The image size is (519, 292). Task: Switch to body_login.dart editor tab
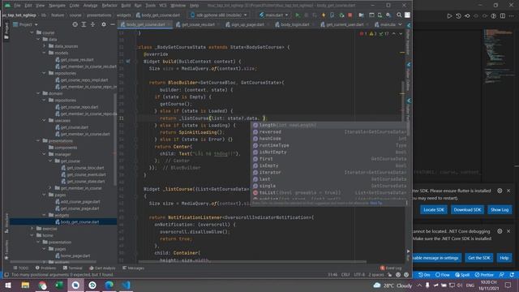coord(293,24)
